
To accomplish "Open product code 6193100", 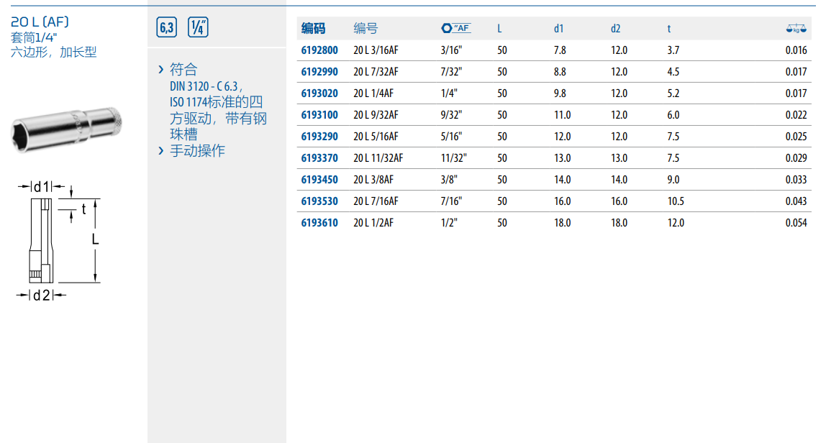I will (319, 115).
